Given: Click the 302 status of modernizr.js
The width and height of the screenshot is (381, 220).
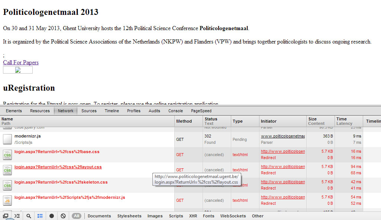Looking at the screenshot, I should click(208, 136).
